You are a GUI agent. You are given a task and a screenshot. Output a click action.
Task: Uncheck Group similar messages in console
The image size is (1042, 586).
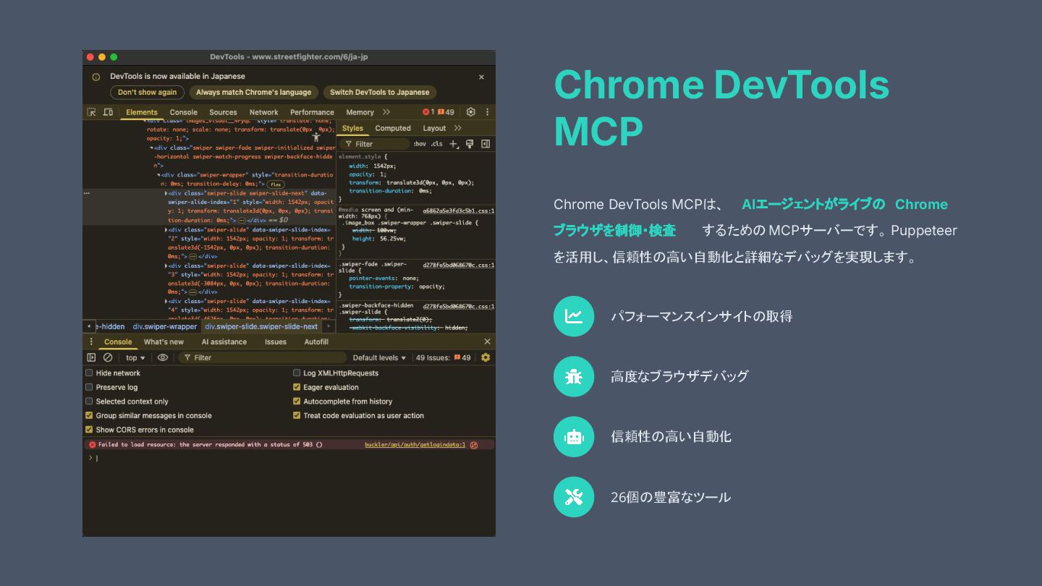click(89, 415)
